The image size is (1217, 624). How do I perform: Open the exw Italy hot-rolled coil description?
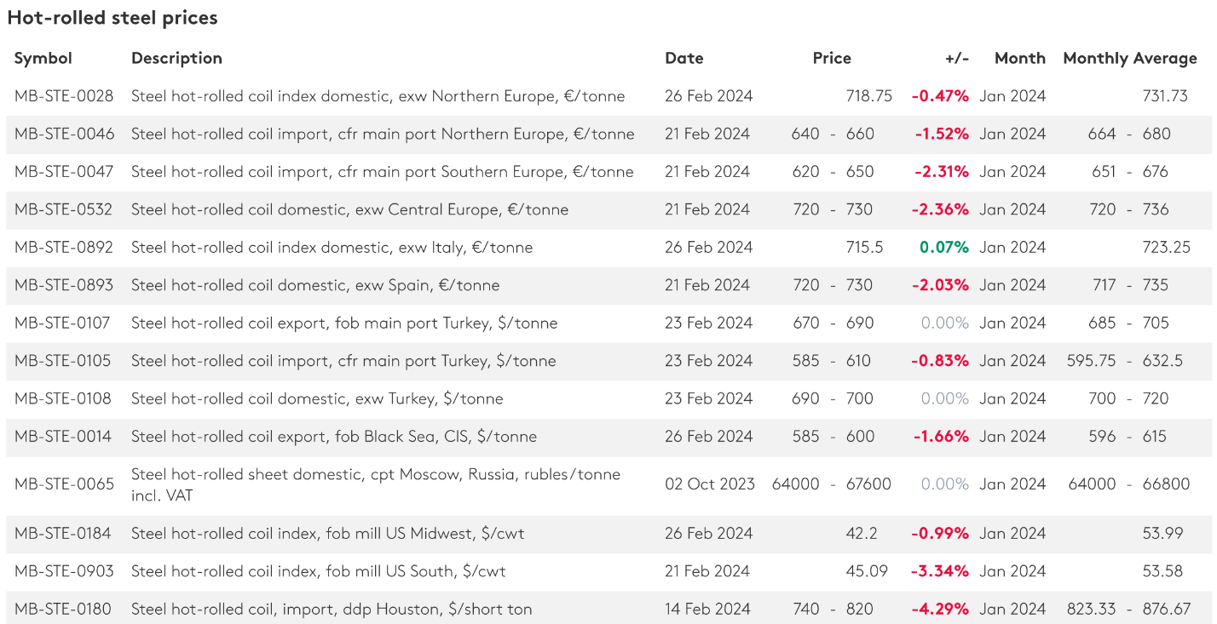point(332,248)
